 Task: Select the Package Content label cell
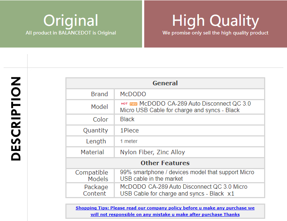90,190
